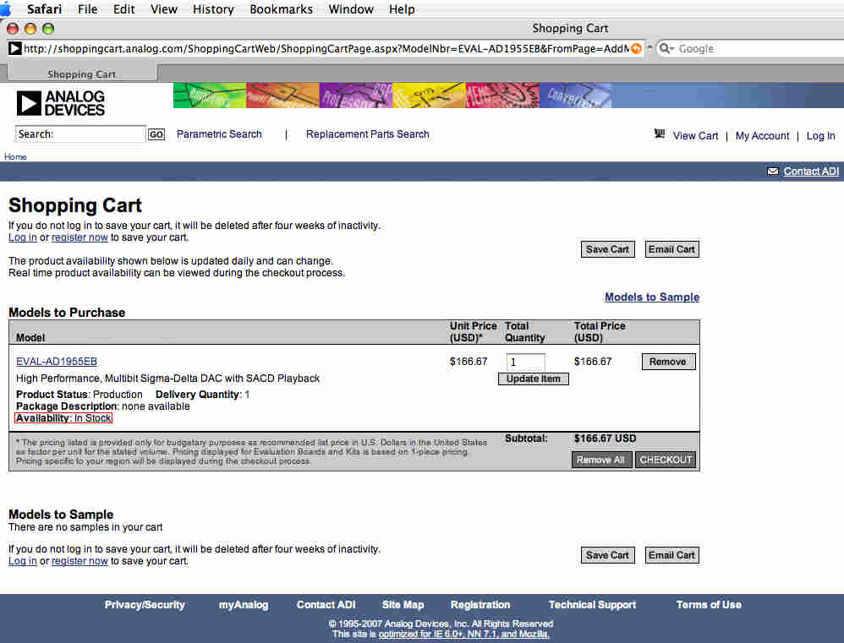Click the footer Contact ADI link
Screen dimensions: 844x643
click(326, 604)
